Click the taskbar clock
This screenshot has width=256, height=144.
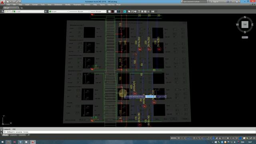point(250,142)
